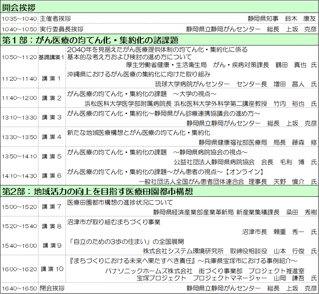Click the 主催者挨拶 entry

(x=55, y=18)
